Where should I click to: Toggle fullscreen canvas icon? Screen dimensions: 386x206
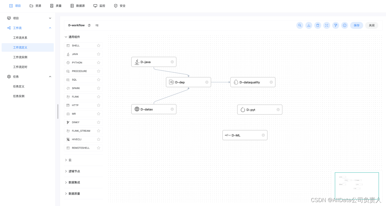[327, 25]
